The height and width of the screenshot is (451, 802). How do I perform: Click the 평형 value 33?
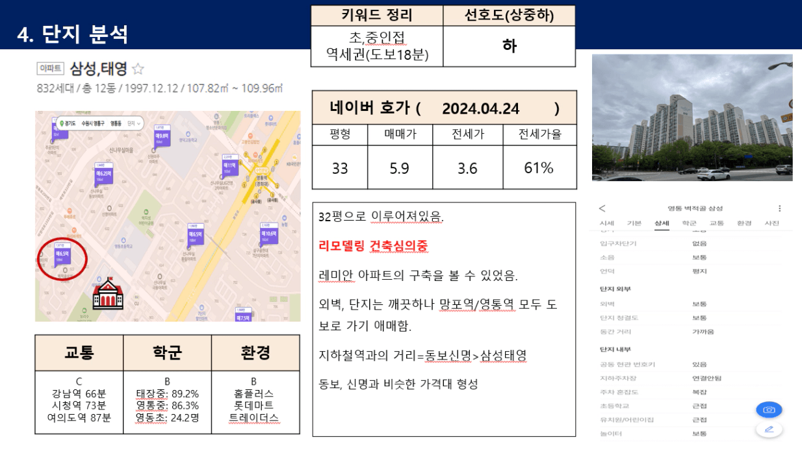pos(340,168)
